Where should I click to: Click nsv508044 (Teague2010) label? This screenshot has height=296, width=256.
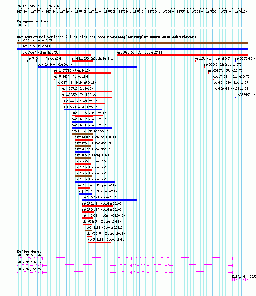pos(46,58)
